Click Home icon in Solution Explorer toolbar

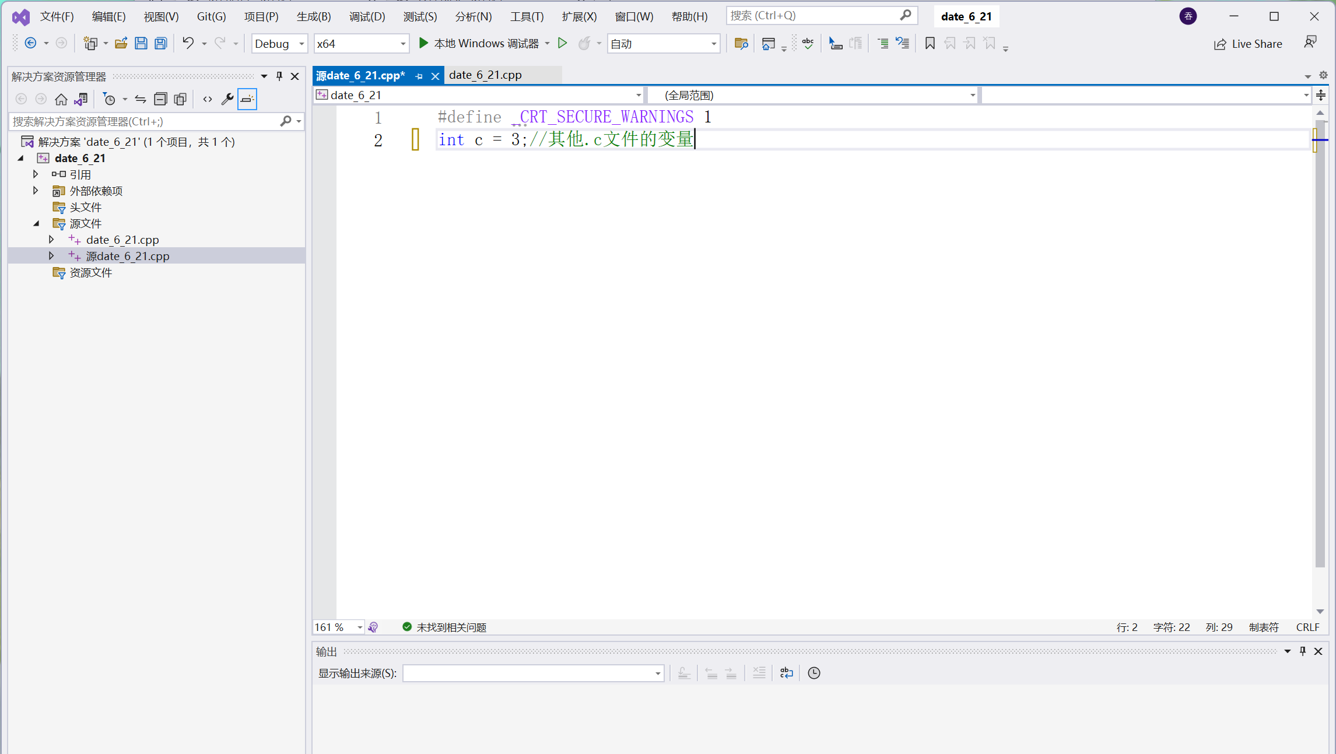point(61,99)
